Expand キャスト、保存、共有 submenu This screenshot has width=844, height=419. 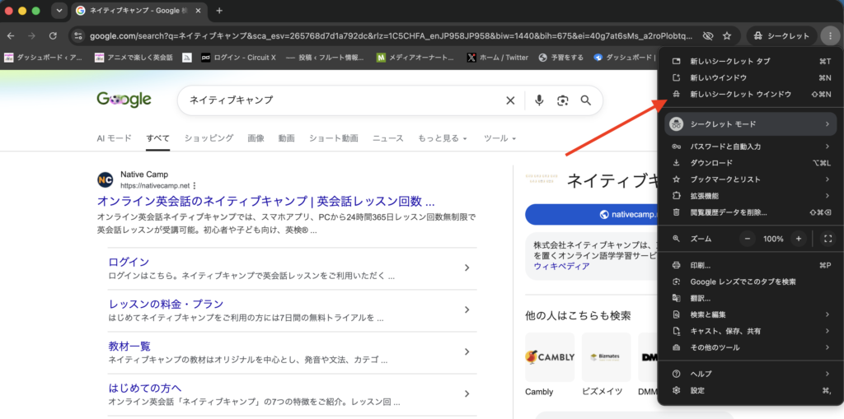point(751,331)
